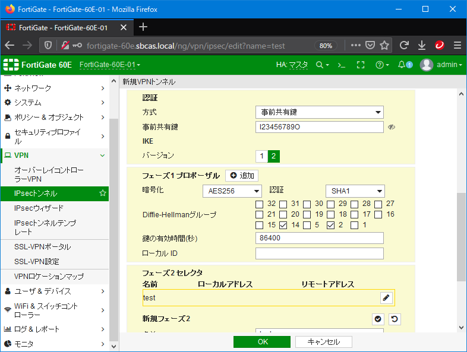Open the admin account dropdown

pos(449,65)
